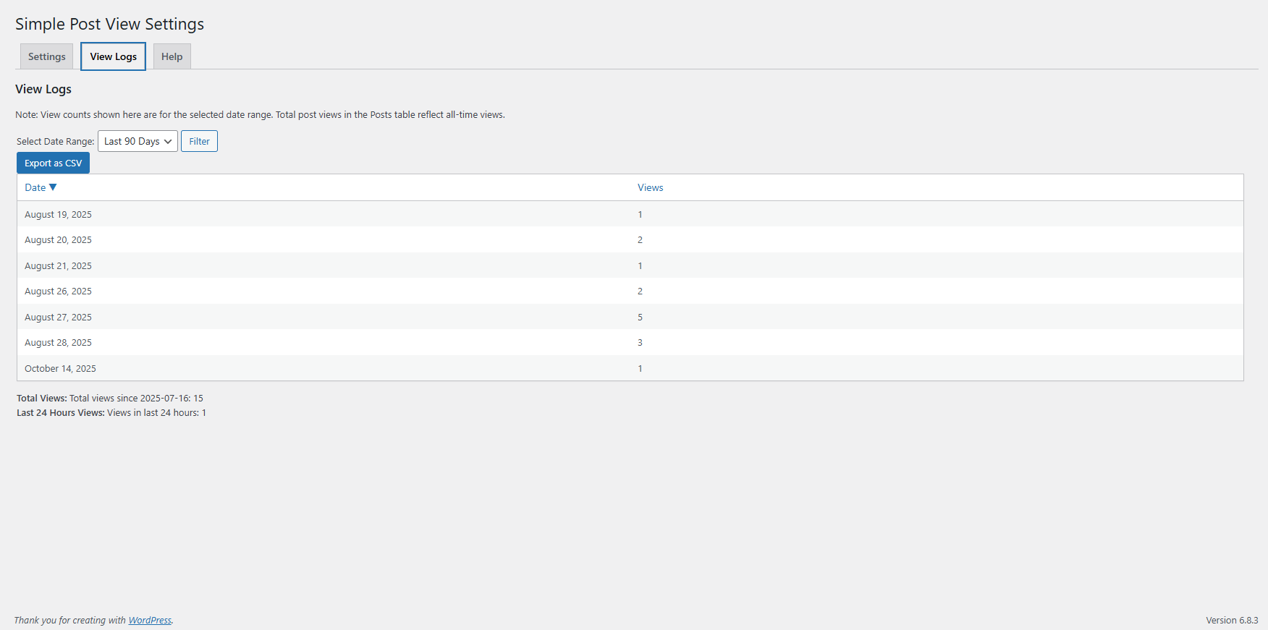Select the View Logs tab
Viewport: 1268px width, 630px height.
113,56
